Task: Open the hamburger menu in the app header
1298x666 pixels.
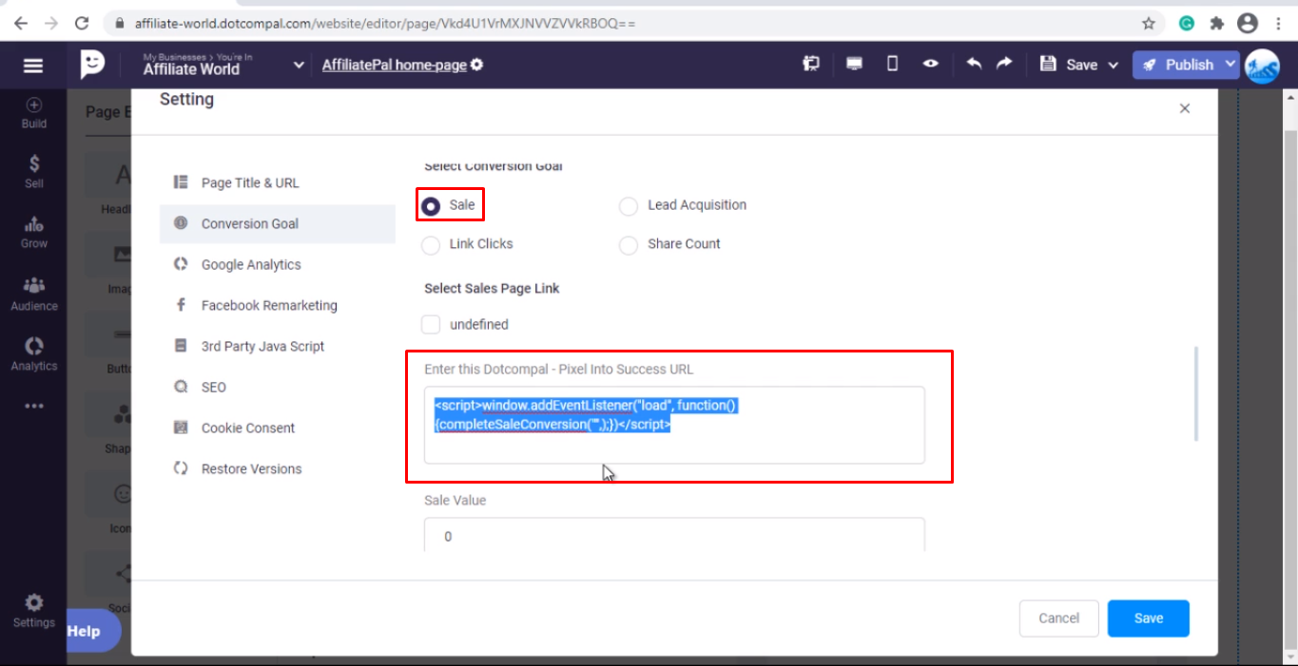Action: click(x=33, y=66)
